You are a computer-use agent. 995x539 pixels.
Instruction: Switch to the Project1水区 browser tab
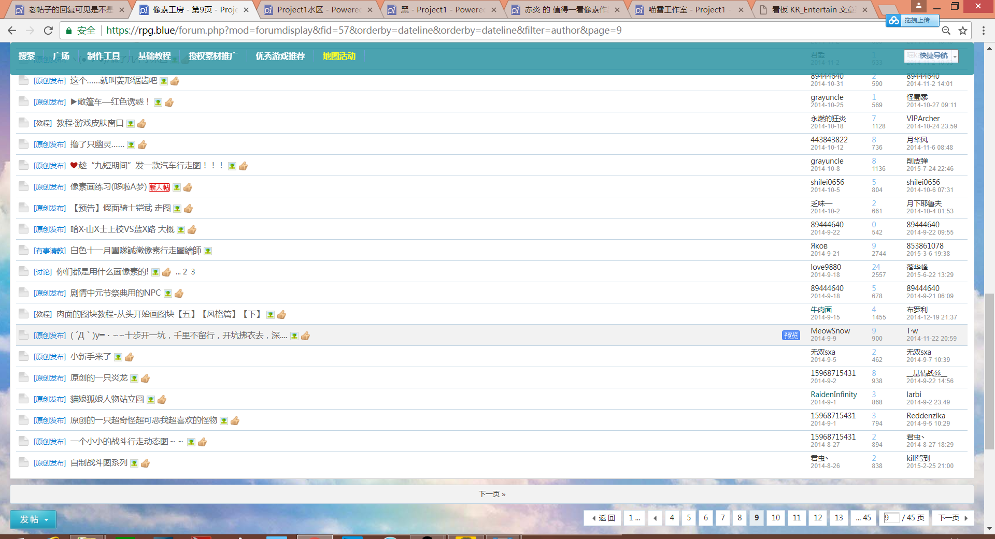319,10
